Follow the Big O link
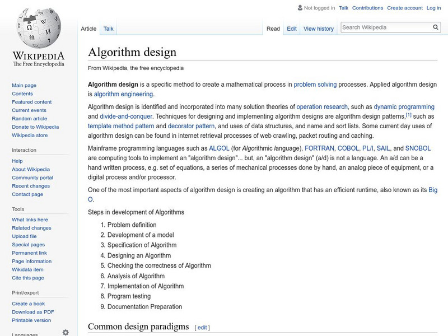The image size is (448, 336). pos(433,190)
